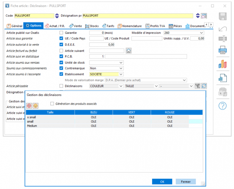Click the help question mark icon

[x=222, y=106]
